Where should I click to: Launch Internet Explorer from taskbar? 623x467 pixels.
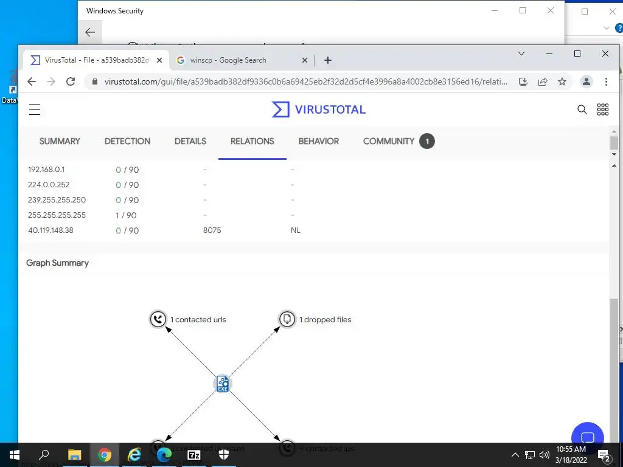(134, 455)
